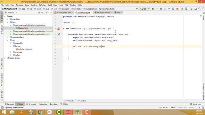Select MainActivity in project tree
The width and height of the screenshot is (205, 115).
(x=23, y=28)
